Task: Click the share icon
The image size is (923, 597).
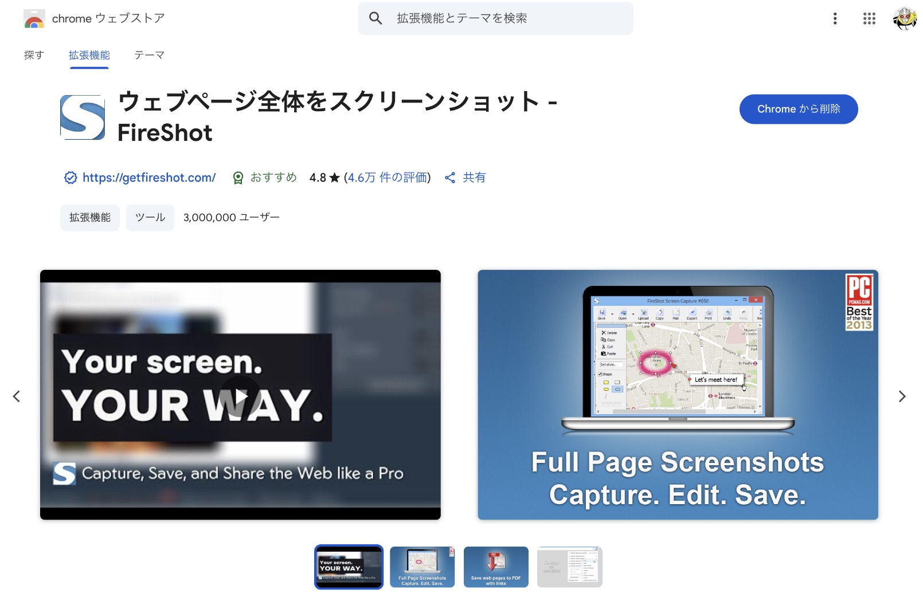Action: tap(450, 178)
